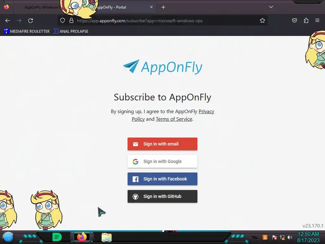
Task: Expand the list all tabs chevron
Action: tap(271, 7)
